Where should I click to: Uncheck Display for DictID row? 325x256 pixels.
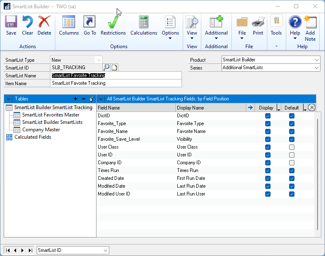pyautogui.click(x=268, y=116)
